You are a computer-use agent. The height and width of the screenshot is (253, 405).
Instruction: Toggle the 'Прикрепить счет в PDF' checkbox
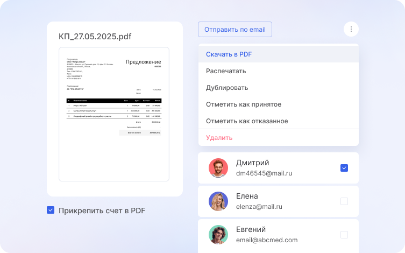pos(51,210)
